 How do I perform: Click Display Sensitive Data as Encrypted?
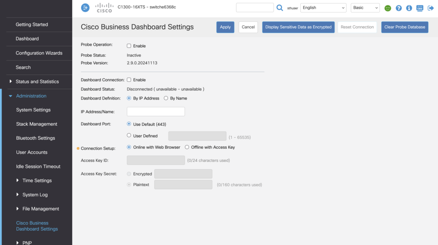click(298, 27)
